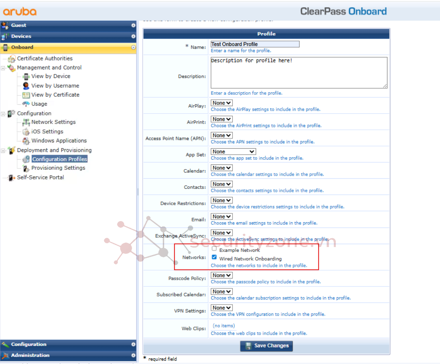
Task: Click the Self-Service Portal icon
Action: point(12,178)
